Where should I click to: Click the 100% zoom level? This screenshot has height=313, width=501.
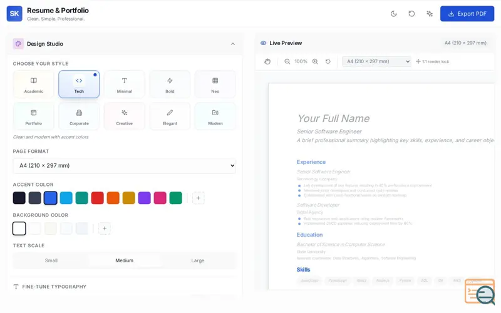point(301,61)
